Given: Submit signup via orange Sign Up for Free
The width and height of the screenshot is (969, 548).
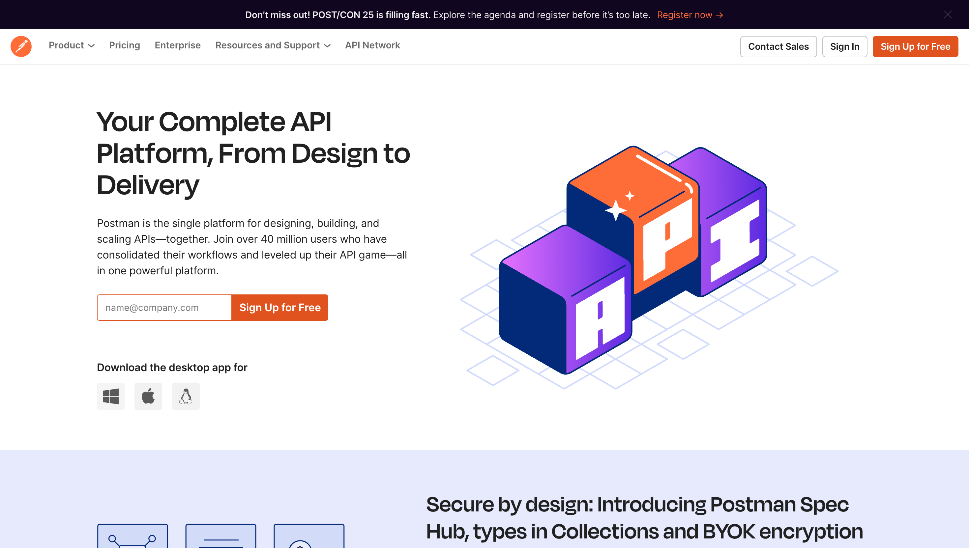Looking at the screenshot, I should click(x=279, y=307).
